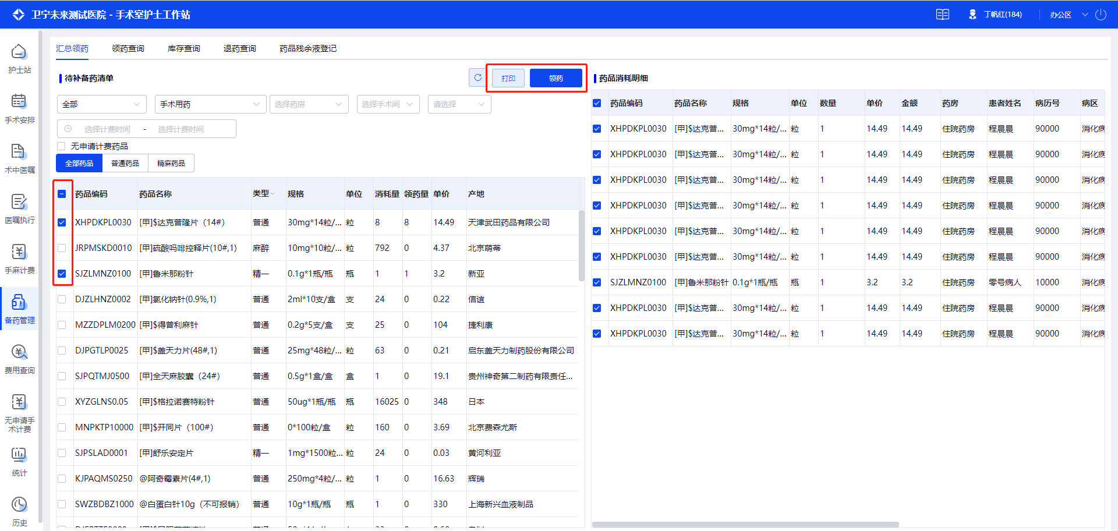
Task: Open the 类型 column filter arrow
Action: pos(273,194)
